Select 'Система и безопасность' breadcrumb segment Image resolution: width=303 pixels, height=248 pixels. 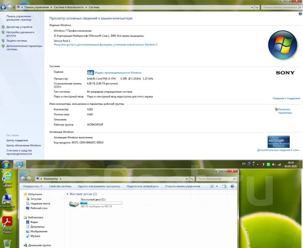69,8
